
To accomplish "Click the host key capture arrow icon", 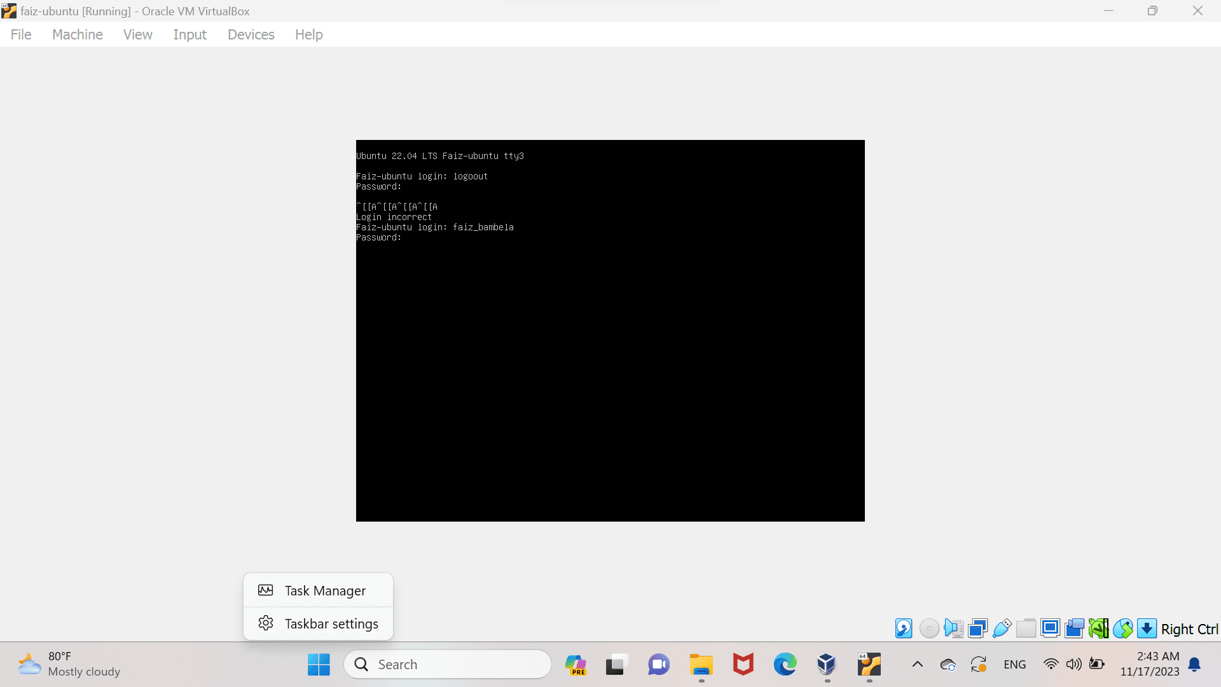I will tap(1147, 628).
